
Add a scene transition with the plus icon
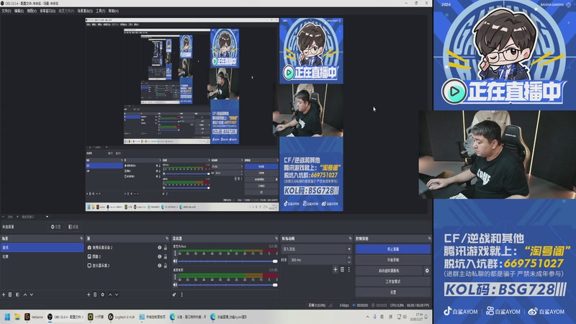point(336,269)
